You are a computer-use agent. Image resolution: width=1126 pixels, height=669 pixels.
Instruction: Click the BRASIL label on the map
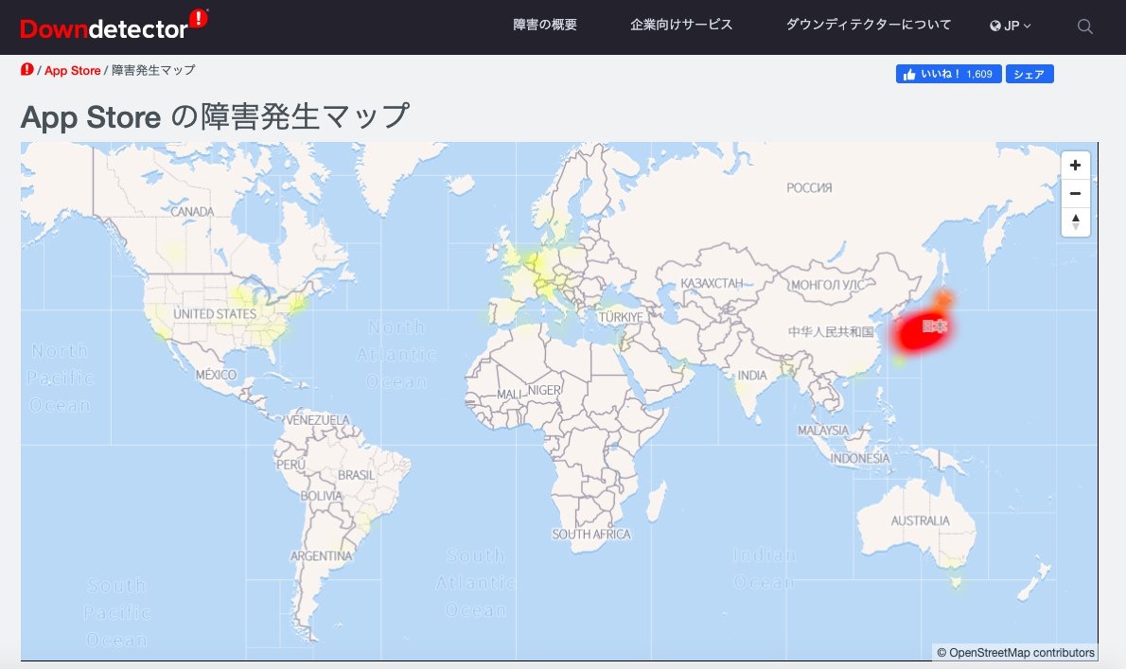tap(356, 475)
